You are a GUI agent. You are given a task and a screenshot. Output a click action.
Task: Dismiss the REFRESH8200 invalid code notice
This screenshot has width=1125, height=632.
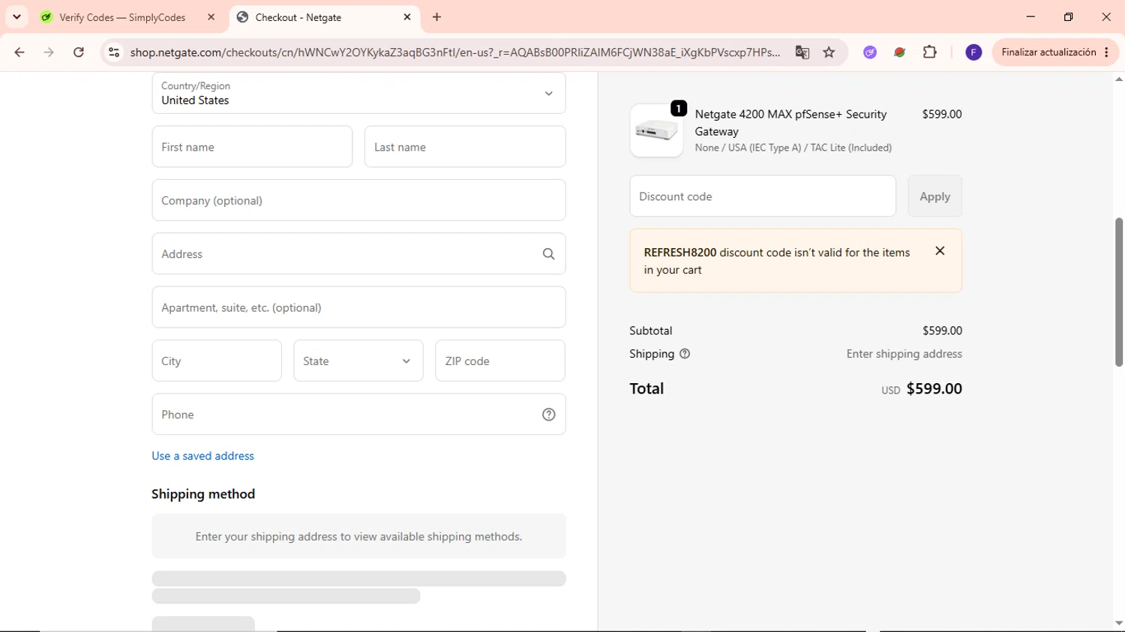pos(940,251)
